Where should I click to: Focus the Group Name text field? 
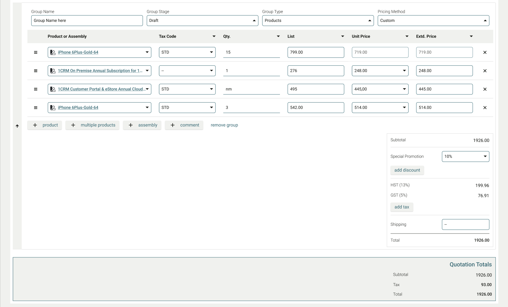tap(87, 21)
